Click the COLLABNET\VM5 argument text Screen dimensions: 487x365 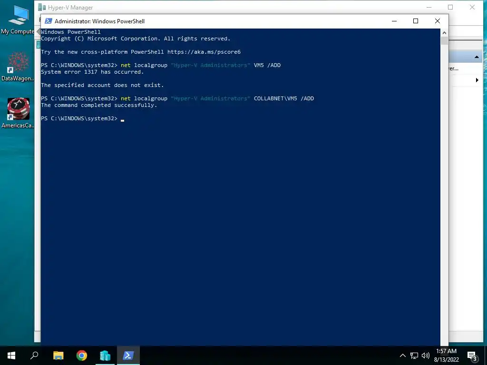(275, 98)
